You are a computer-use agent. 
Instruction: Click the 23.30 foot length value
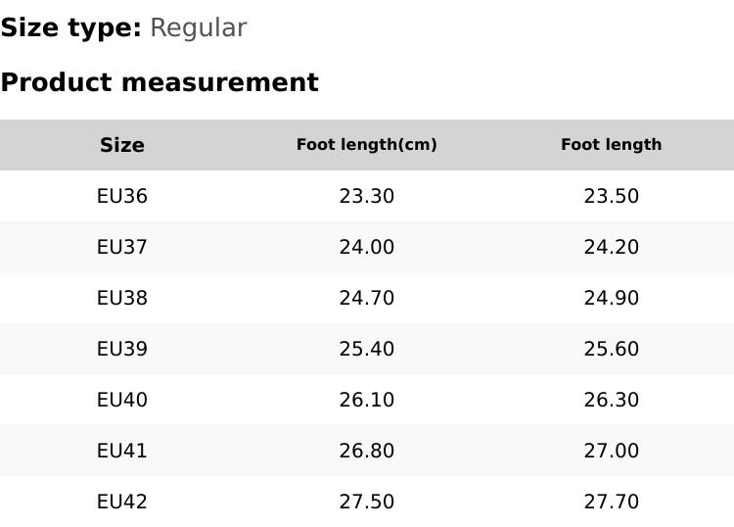coord(367,196)
